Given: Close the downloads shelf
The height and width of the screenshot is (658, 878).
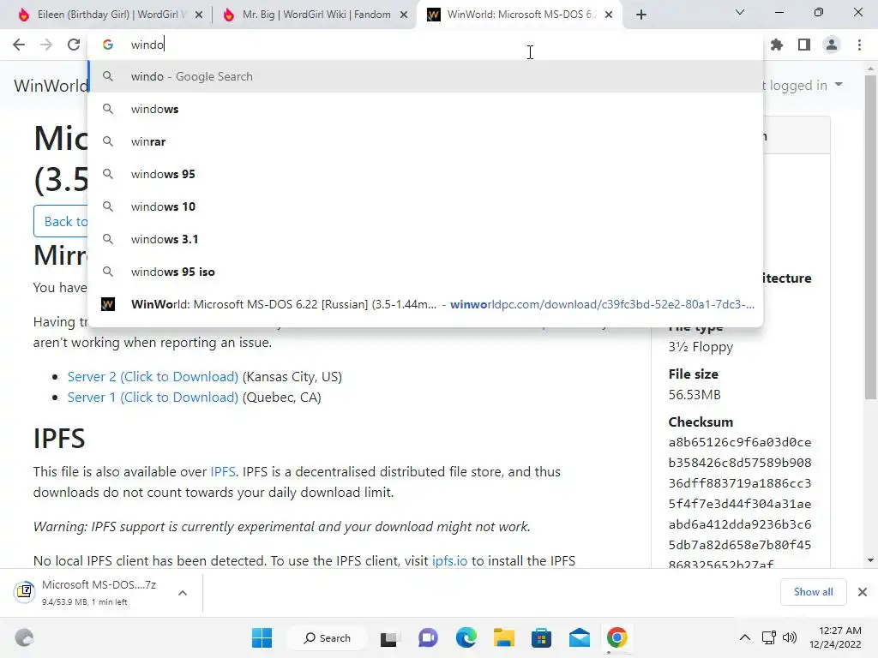Looking at the screenshot, I should [x=863, y=592].
